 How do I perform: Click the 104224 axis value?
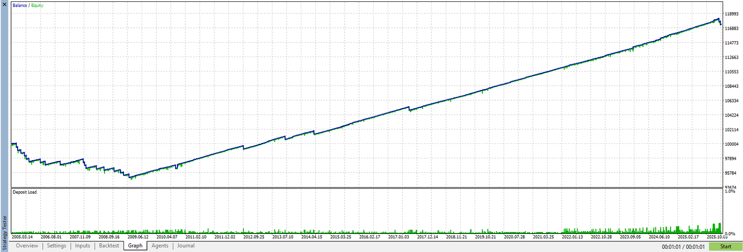coord(732,115)
